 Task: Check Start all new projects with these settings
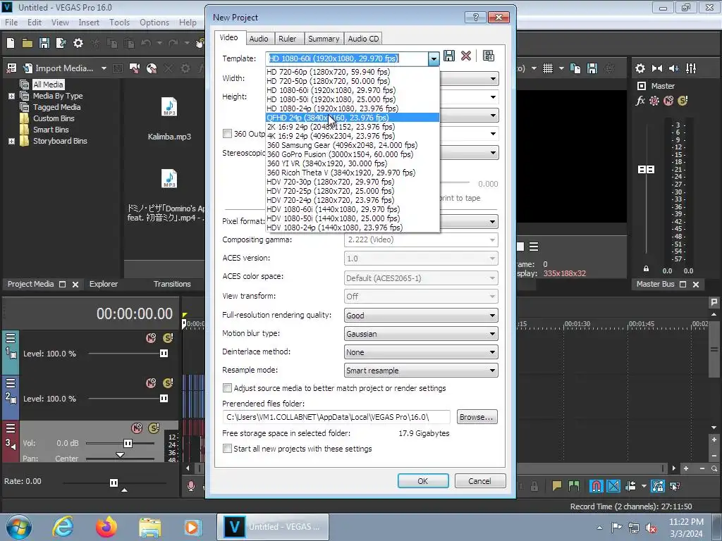[x=227, y=448]
